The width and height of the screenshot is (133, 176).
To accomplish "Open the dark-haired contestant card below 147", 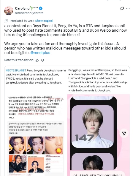I will [92, 161].
